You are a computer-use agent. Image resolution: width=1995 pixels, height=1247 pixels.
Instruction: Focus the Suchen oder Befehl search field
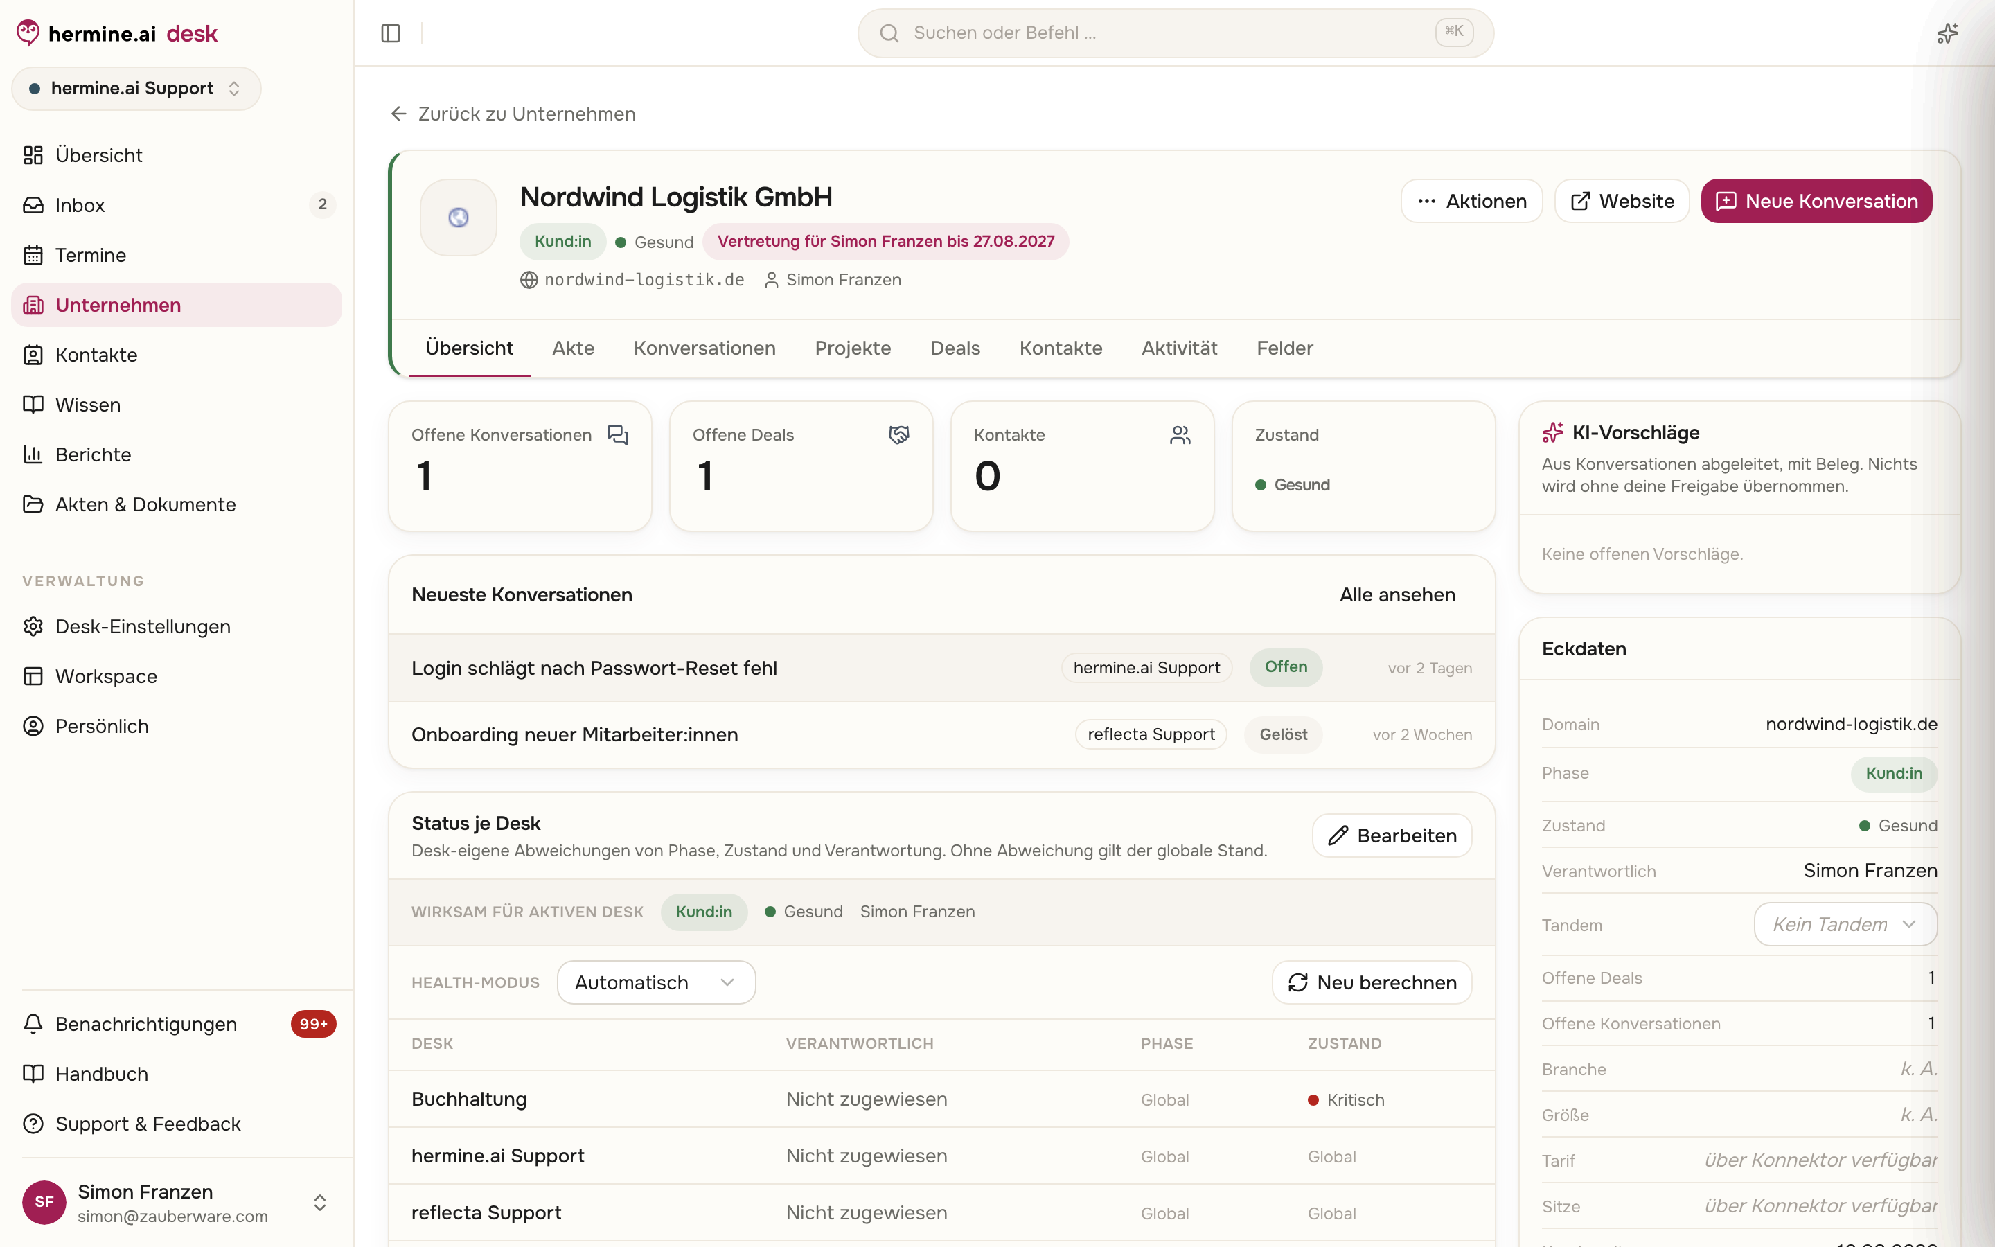tap(1176, 33)
